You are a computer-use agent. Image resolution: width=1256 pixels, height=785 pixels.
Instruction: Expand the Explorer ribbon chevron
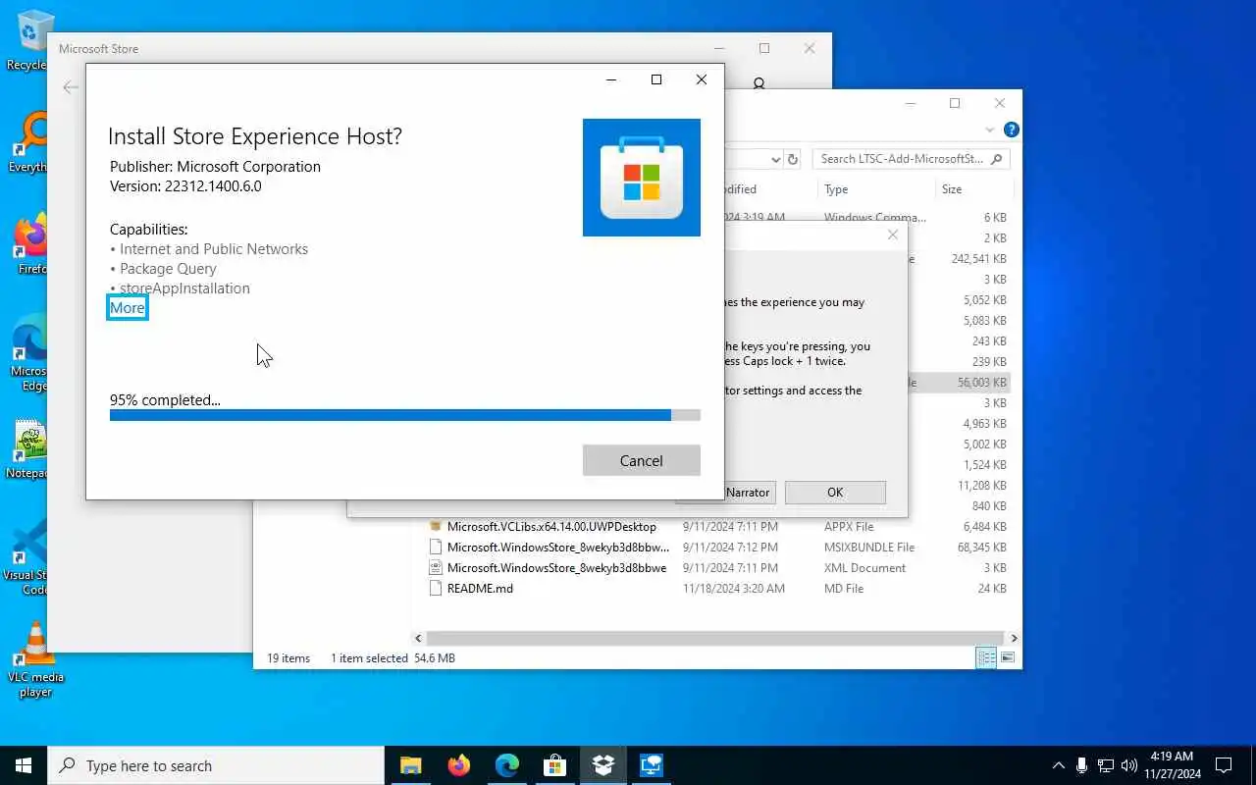coord(990,131)
